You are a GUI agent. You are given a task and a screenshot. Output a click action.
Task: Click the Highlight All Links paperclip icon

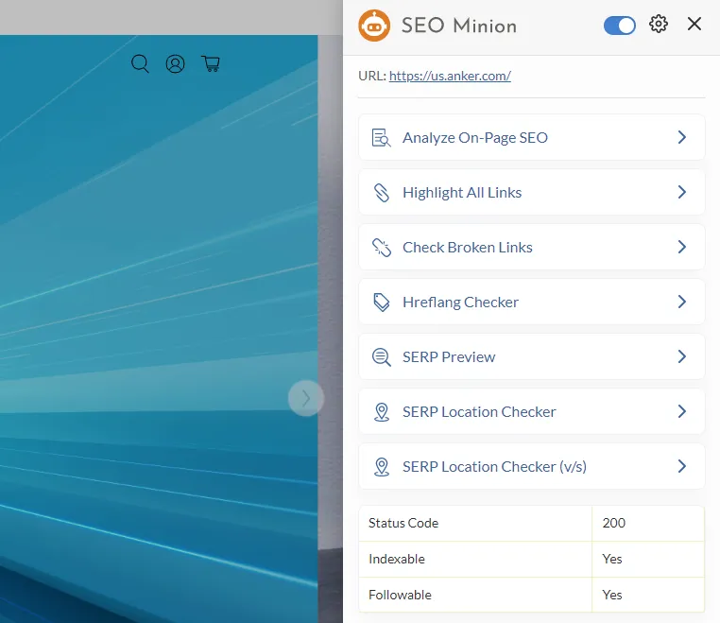381,193
